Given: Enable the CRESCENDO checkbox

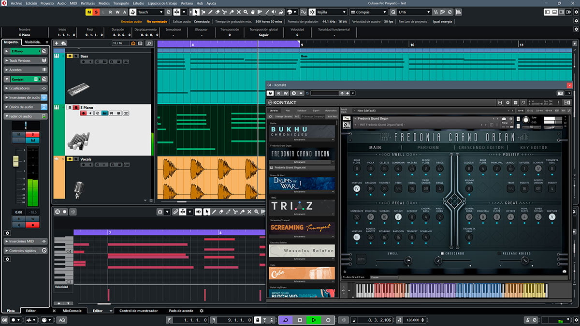Looking at the screenshot, I should [442, 253].
